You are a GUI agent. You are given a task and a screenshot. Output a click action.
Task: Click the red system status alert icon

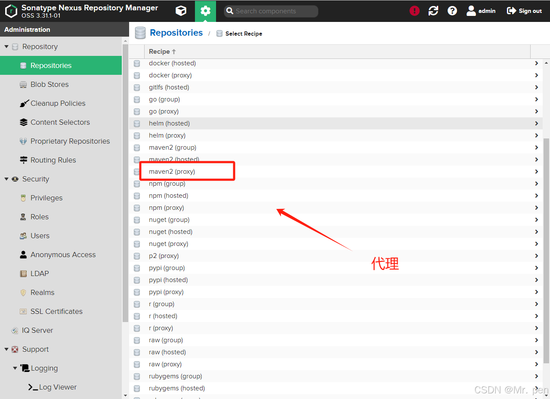coord(414,11)
